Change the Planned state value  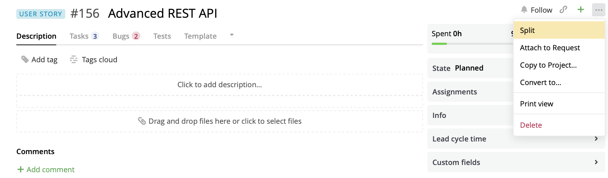(x=469, y=68)
